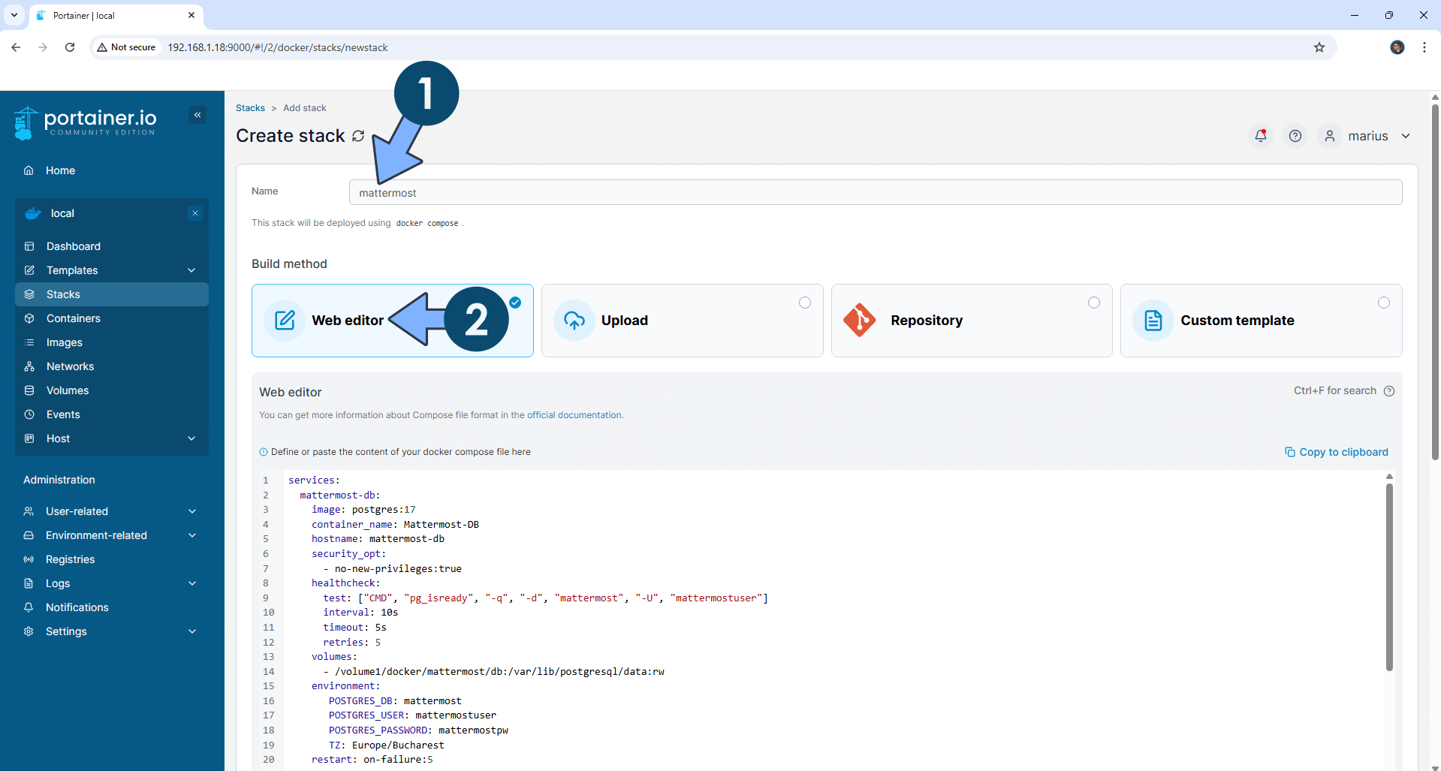Viewport: 1441px width, 771px height.
Task: Click the Networks icon
Action: pyautogui.click(x=29, y=366)
